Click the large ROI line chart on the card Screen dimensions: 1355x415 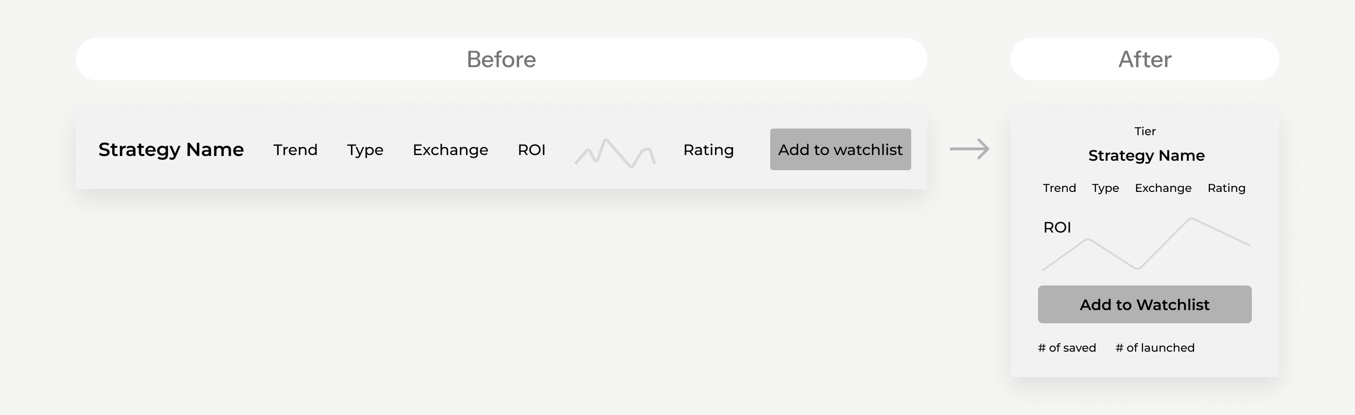pyautogui.click(x=1157, y=247)
